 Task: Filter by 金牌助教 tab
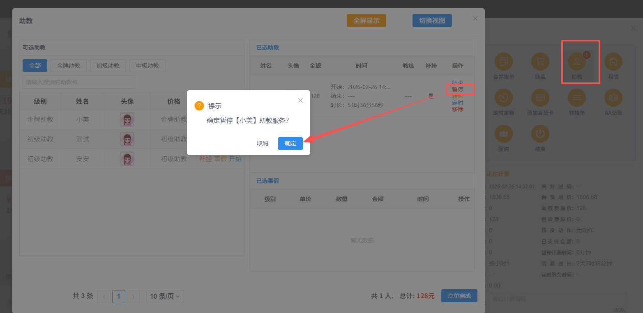point(69,66)
